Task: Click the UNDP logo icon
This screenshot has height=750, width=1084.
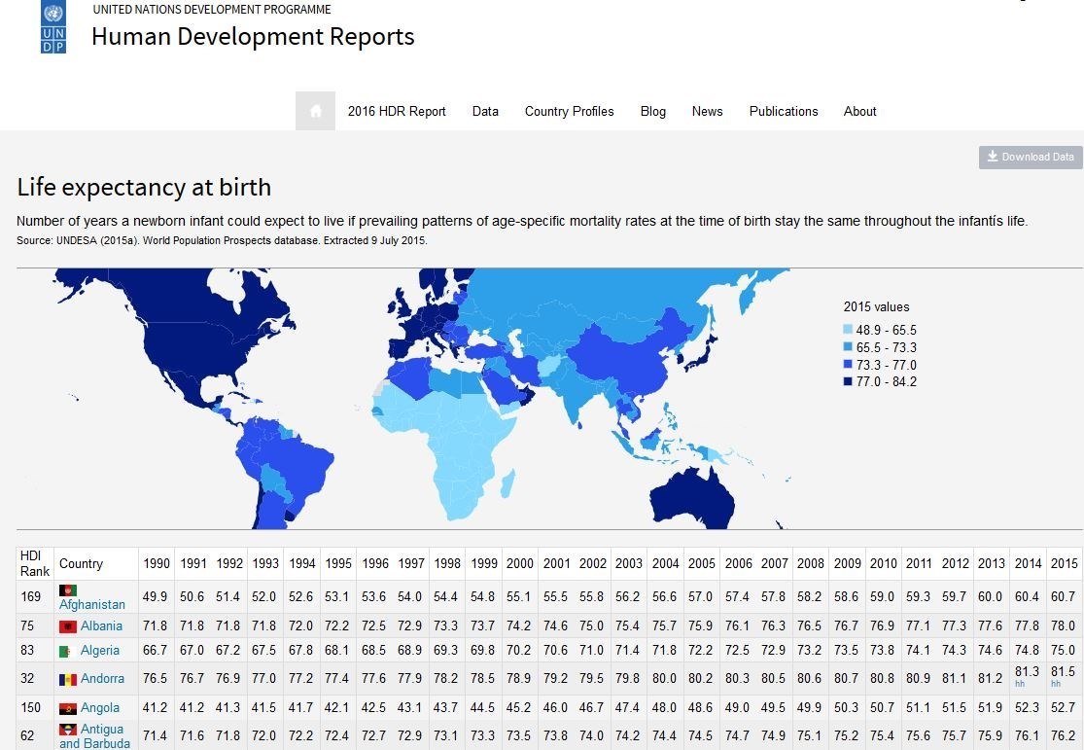Action: [x=53, y=27]
